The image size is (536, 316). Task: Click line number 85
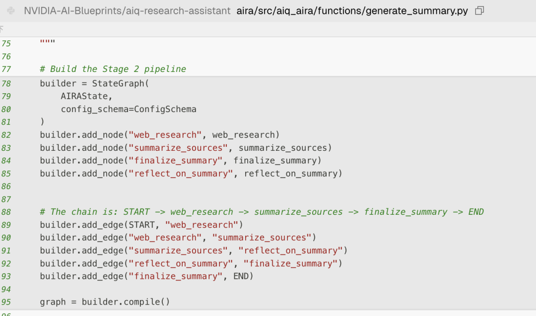(6, 174)
